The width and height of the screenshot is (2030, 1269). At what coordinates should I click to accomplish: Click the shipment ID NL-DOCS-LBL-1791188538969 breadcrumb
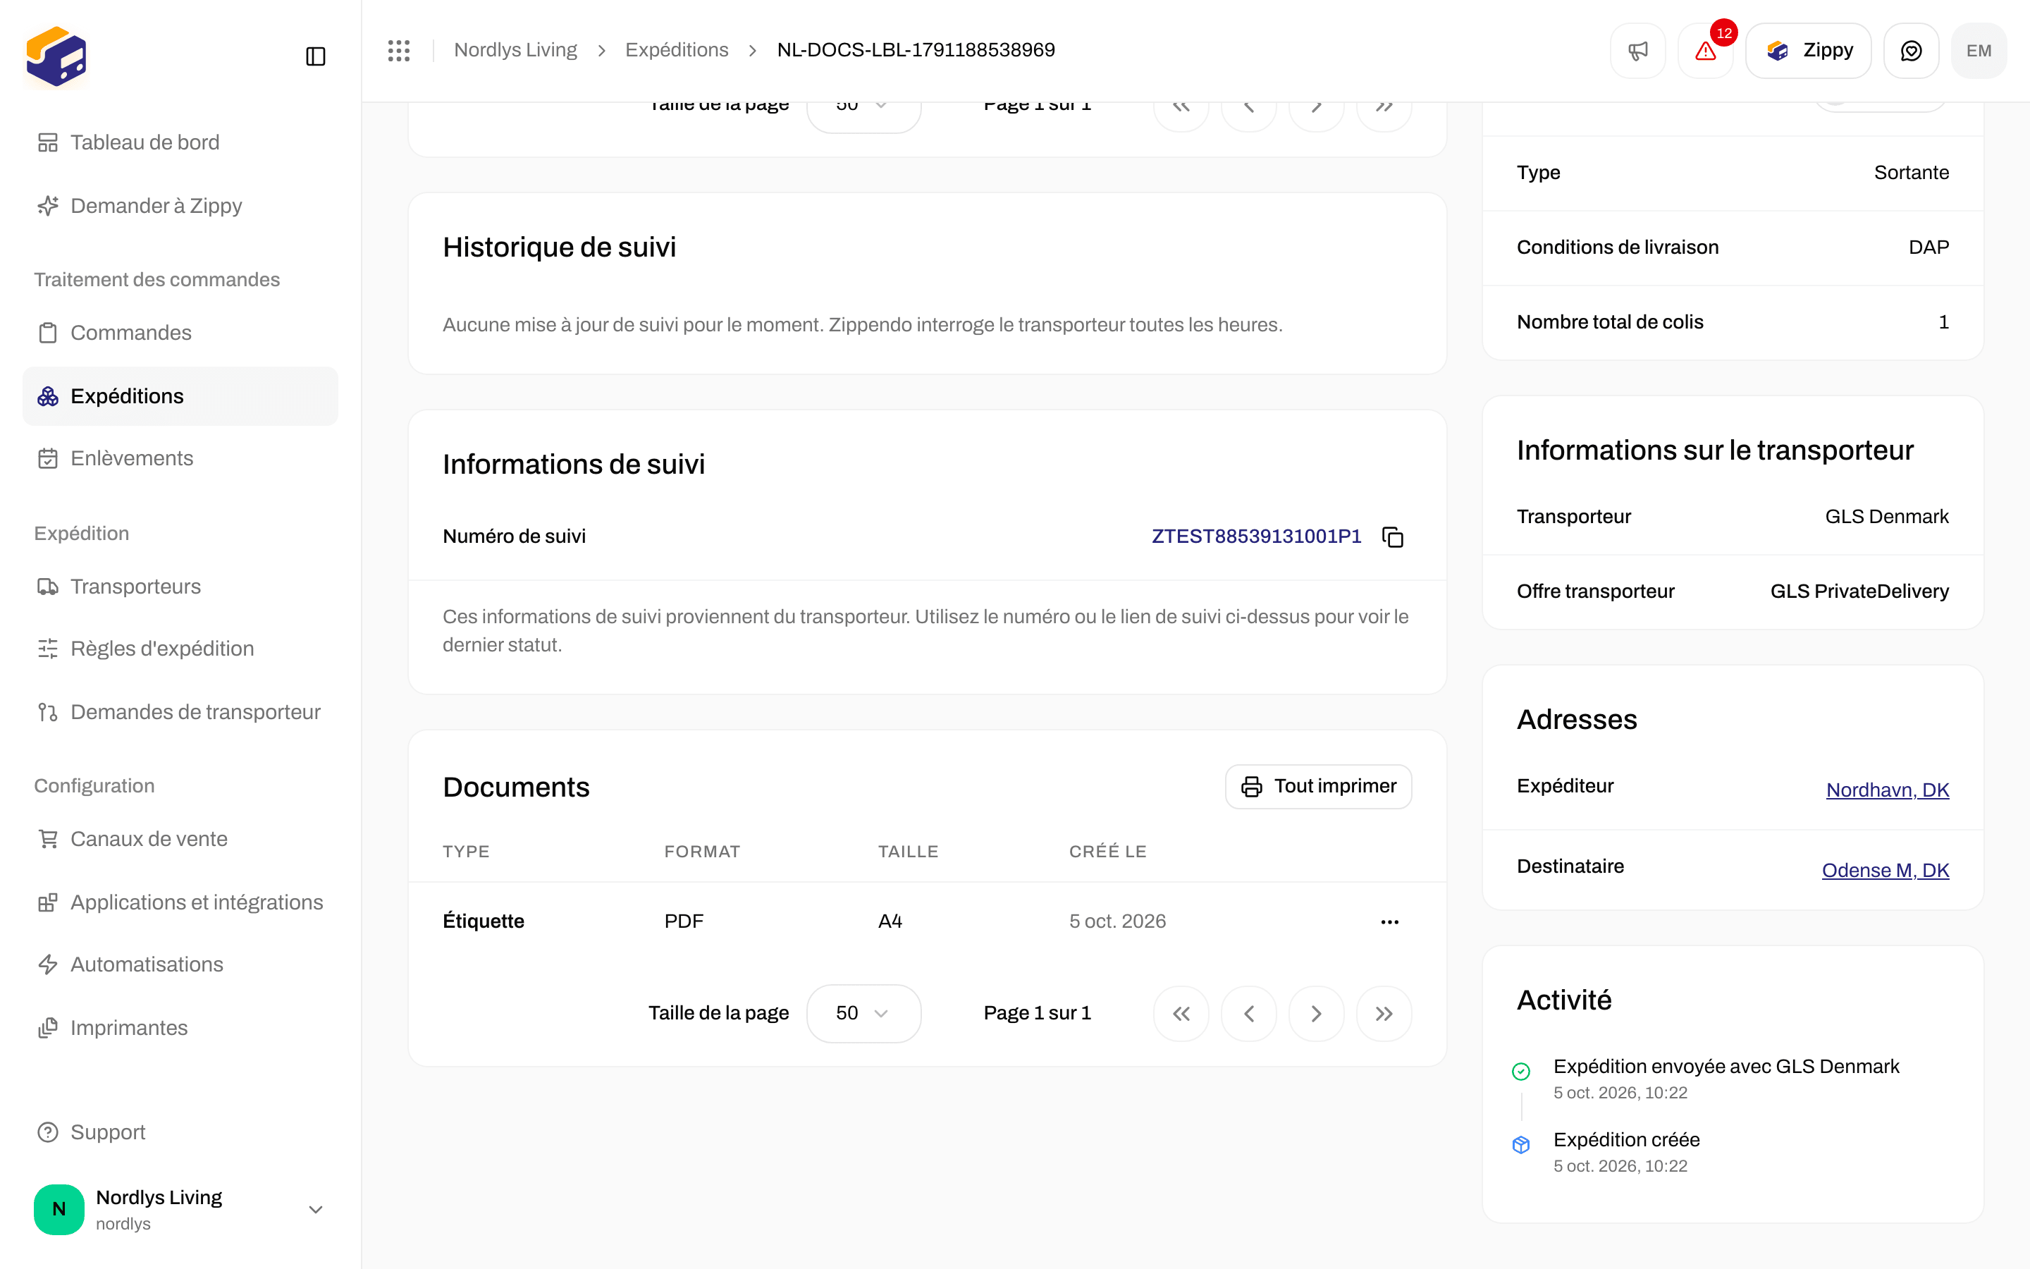(915, 50)
